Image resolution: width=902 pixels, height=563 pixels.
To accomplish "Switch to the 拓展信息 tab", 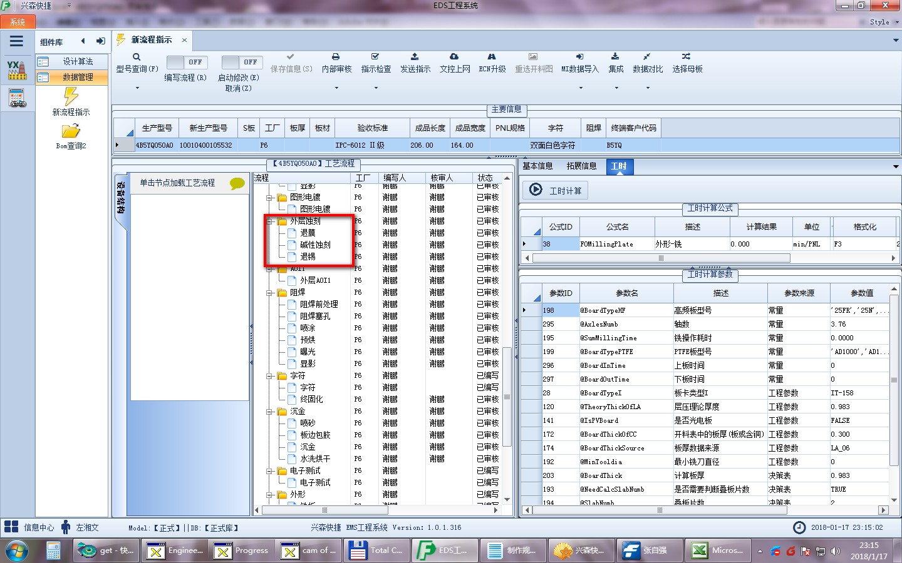I will 581,166.
